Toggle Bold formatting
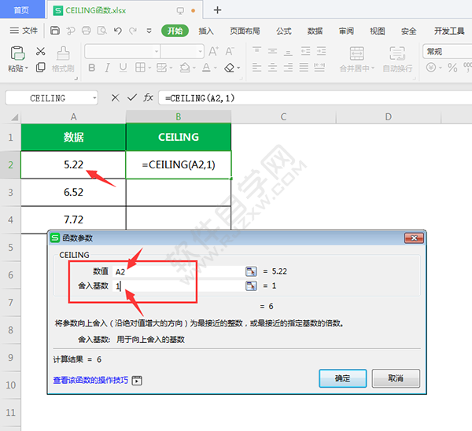This screenshot has height=431, width=472. click(x=92, y=68)
